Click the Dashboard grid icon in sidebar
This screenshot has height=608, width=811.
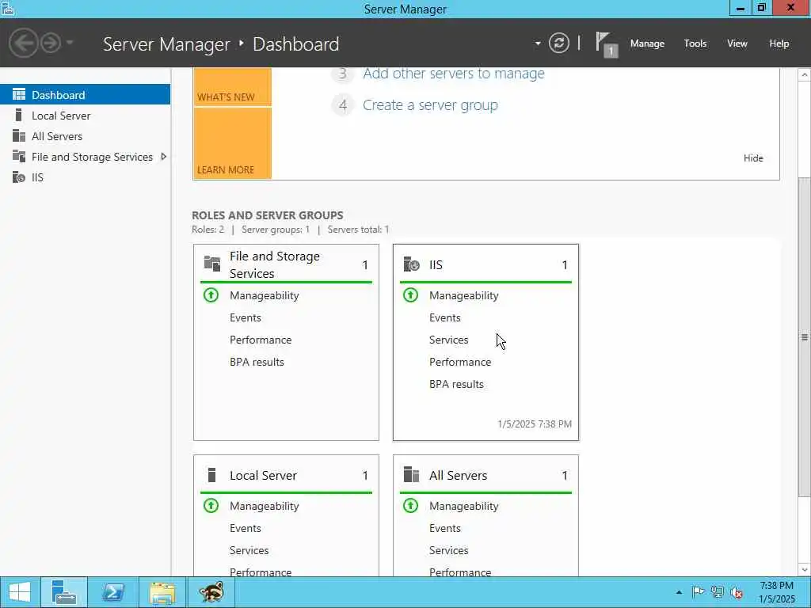pos(19,95)
